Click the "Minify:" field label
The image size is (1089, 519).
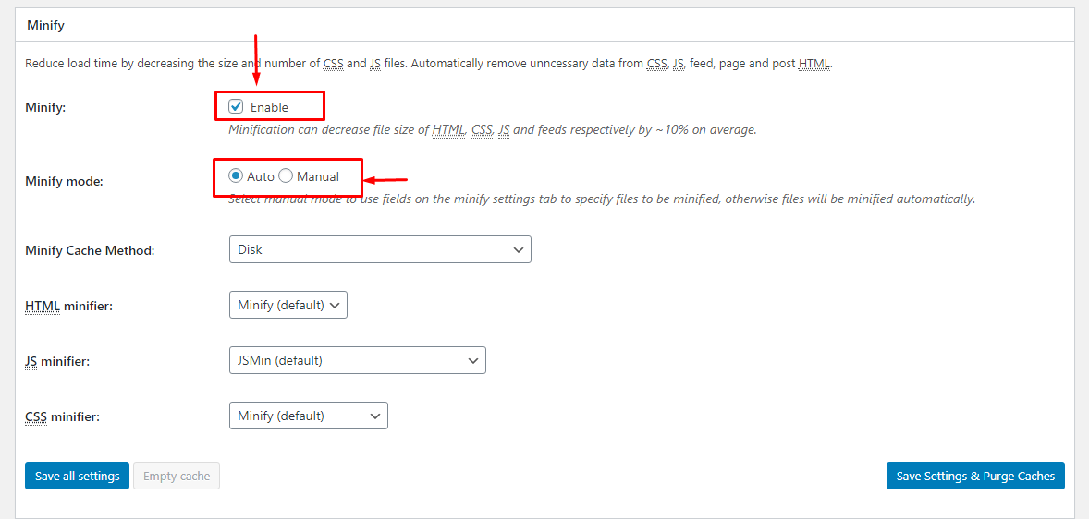coord(45,107)
